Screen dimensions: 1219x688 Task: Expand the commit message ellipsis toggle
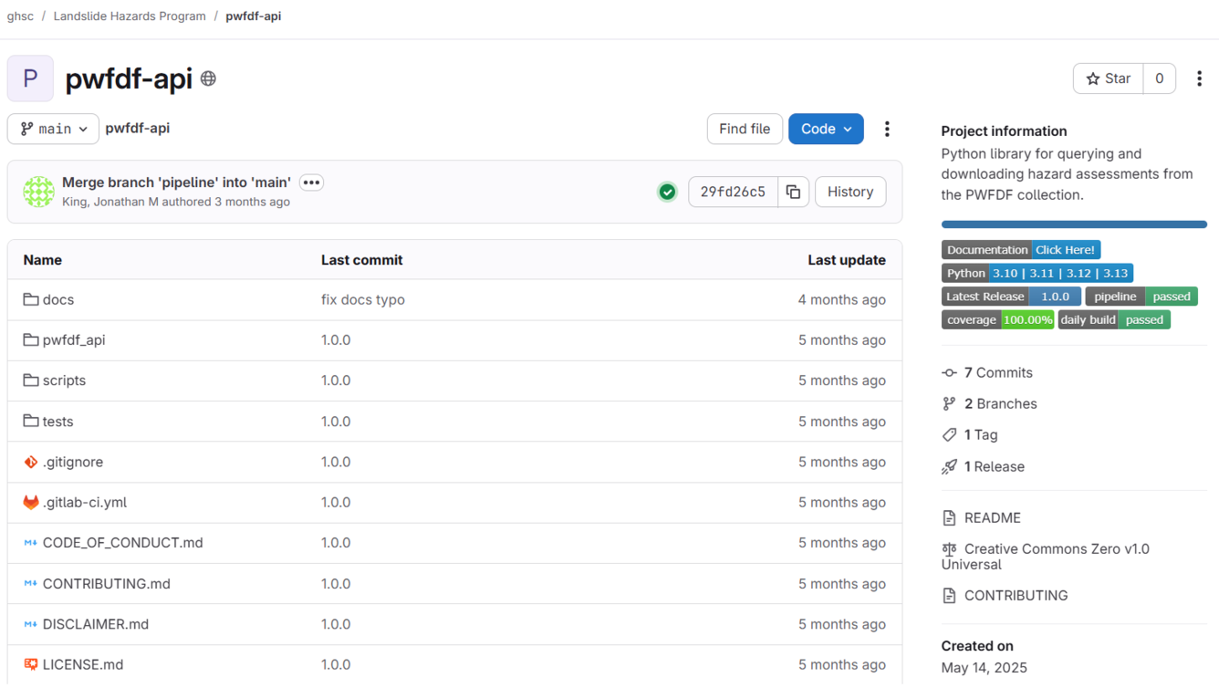coord(311,182)
